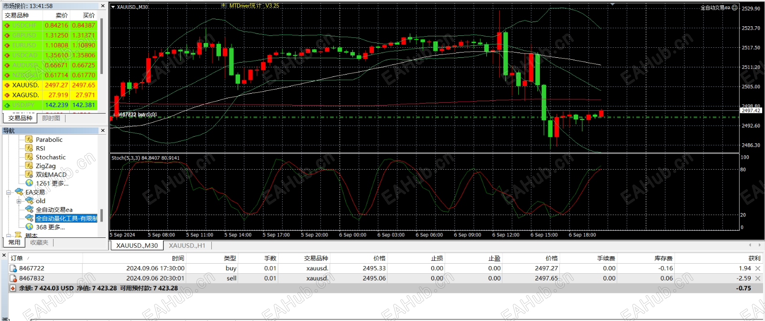Click the buy order 8467722 icon

[x=13, y=268]
